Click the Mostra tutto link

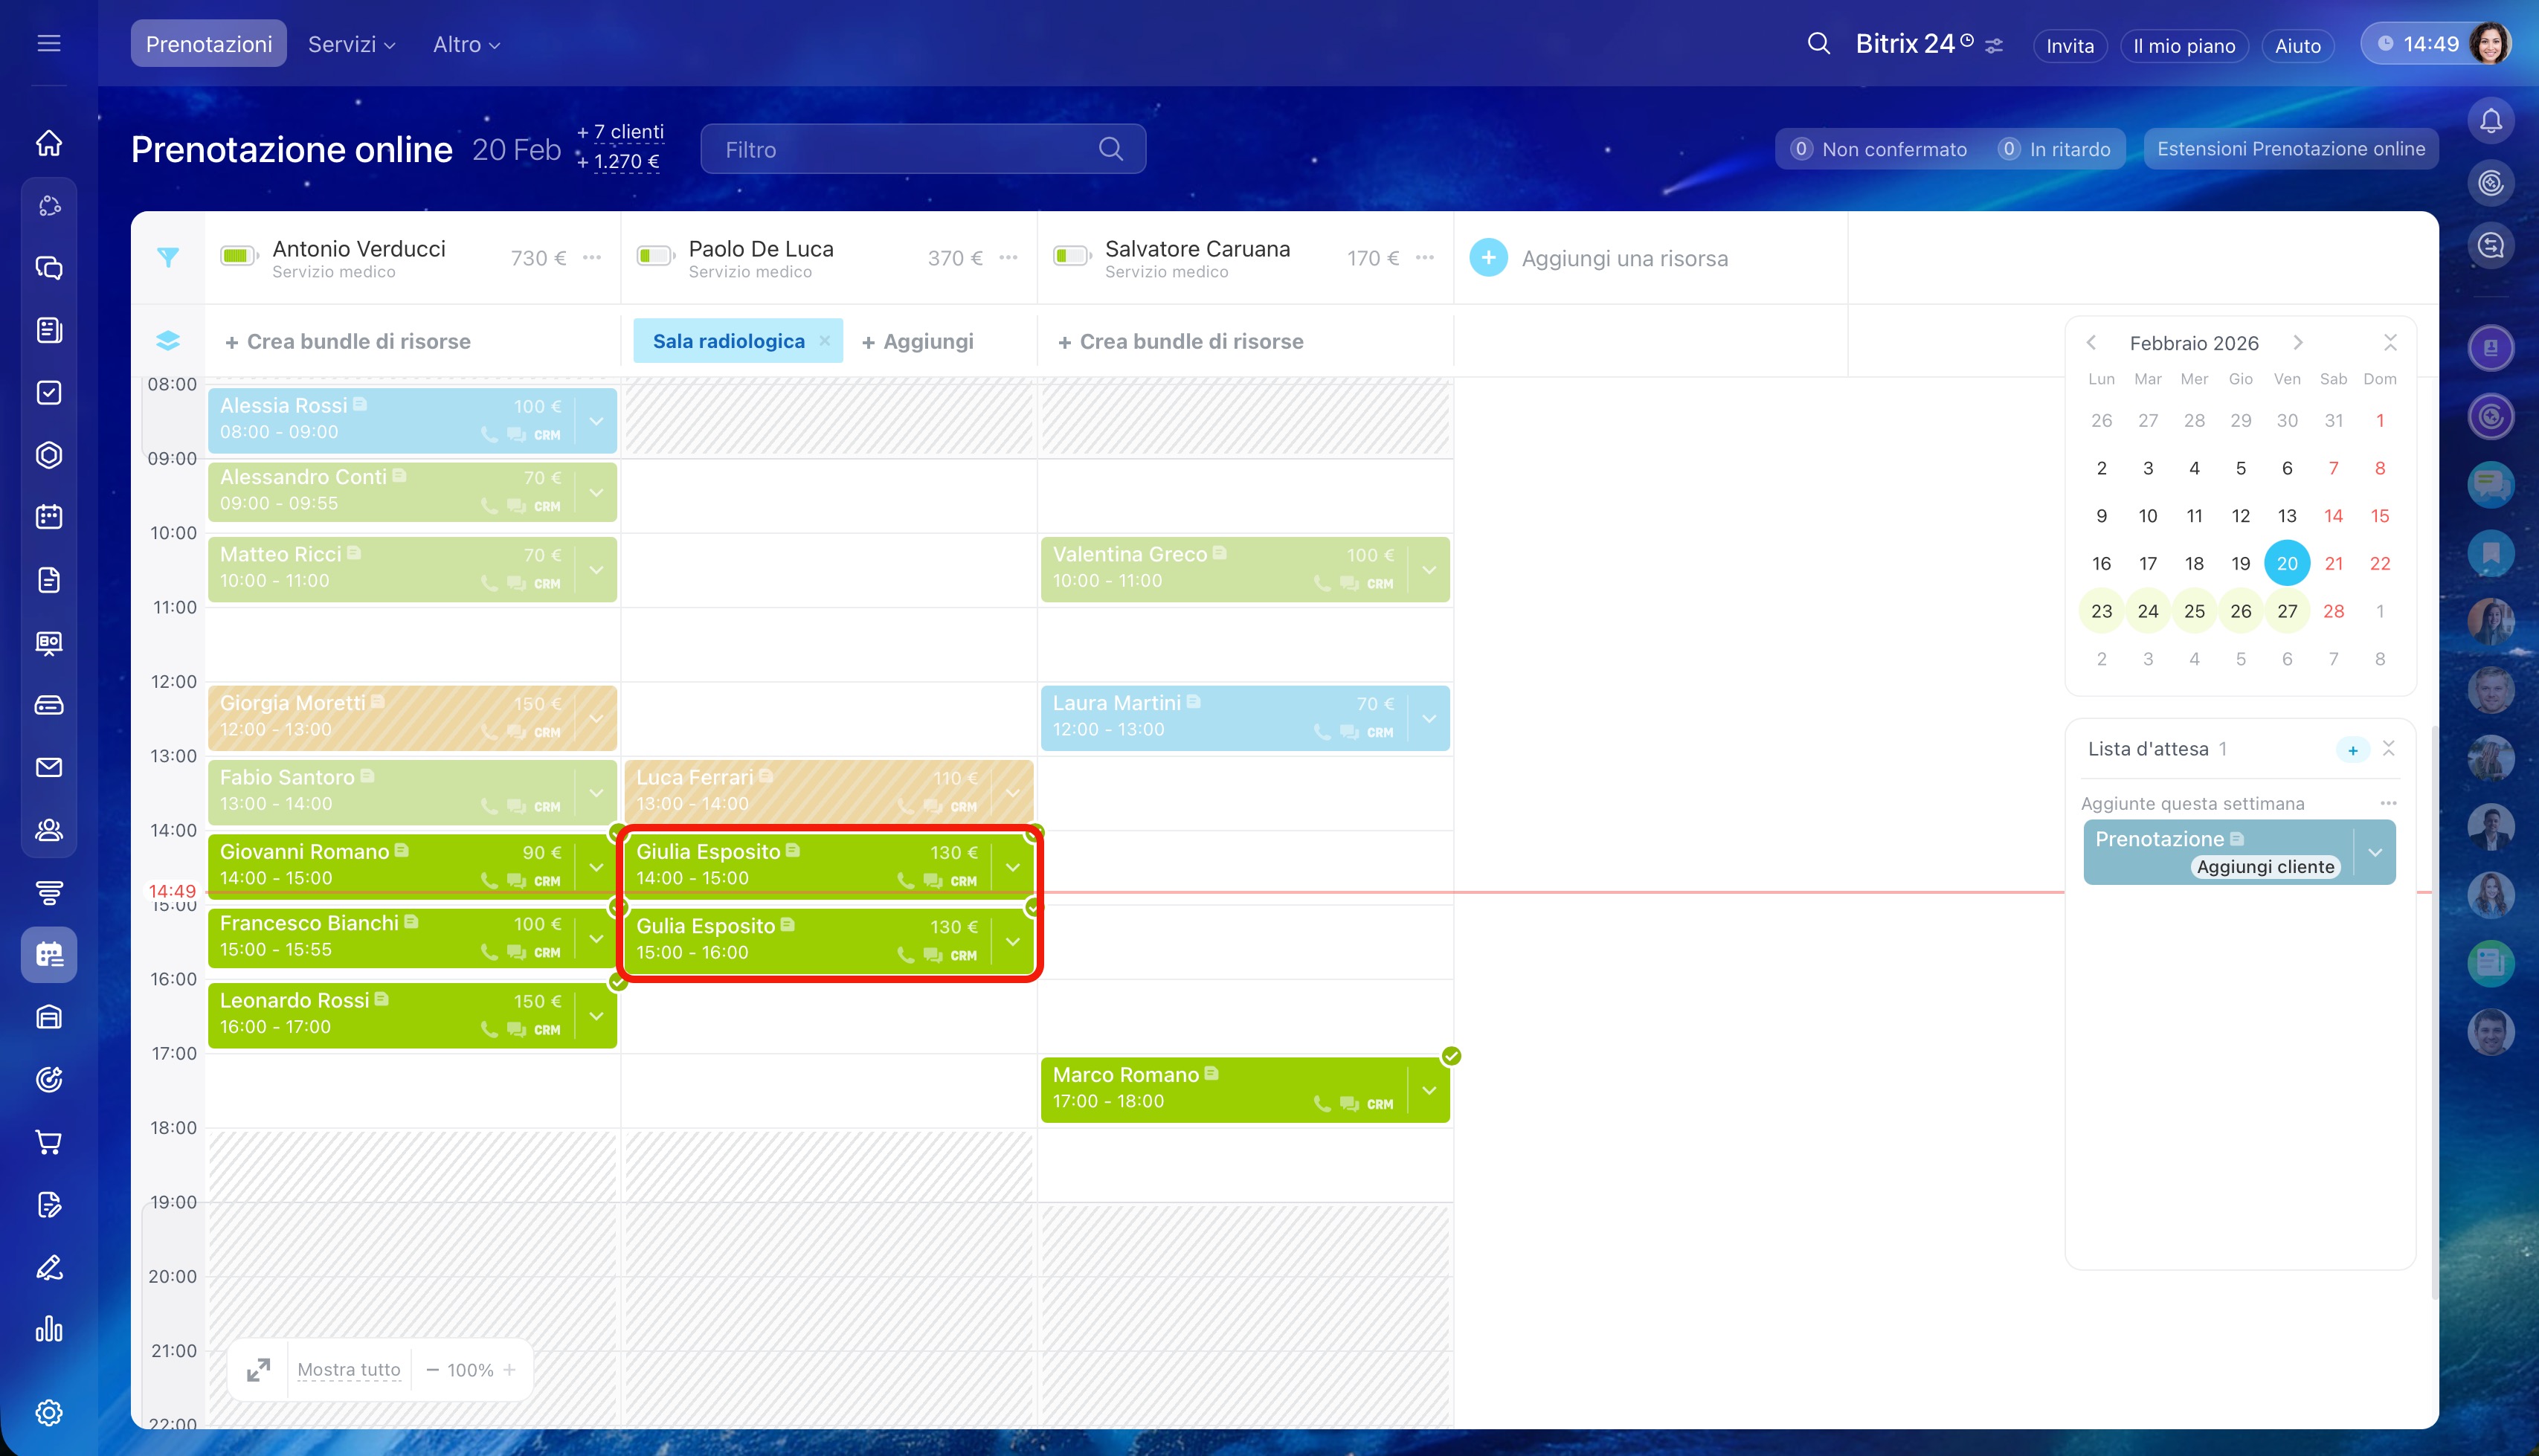pyautogui.click(x=348, y=1369)
